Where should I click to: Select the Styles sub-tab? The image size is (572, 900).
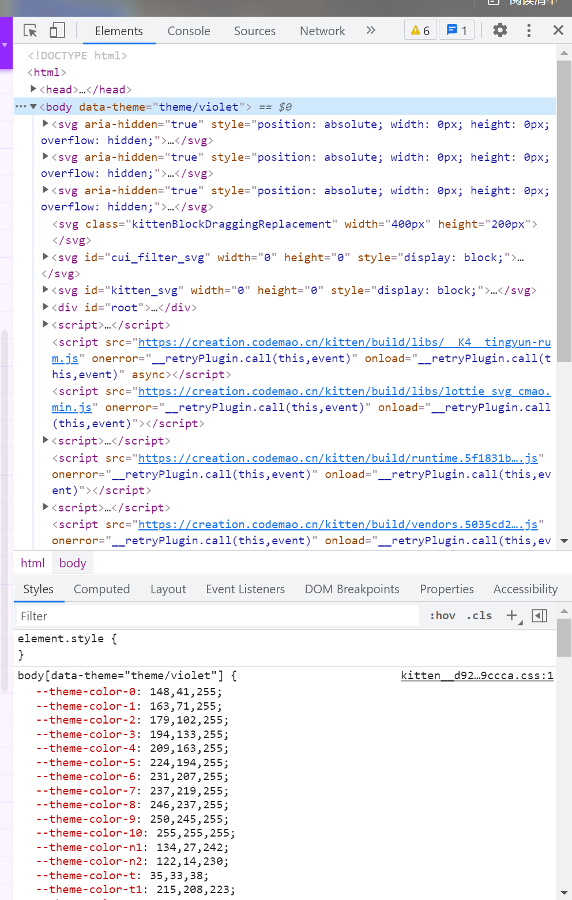pos(38,589)
